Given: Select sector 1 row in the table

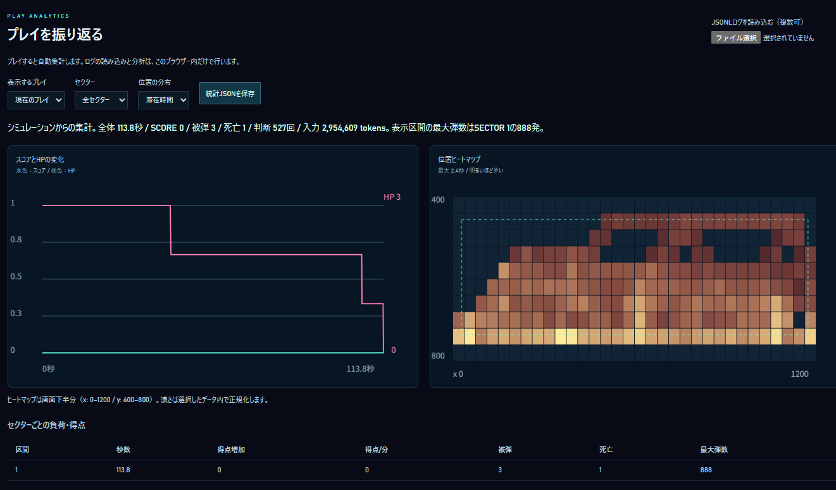Looking at the screenshot, I should point(421,470).
